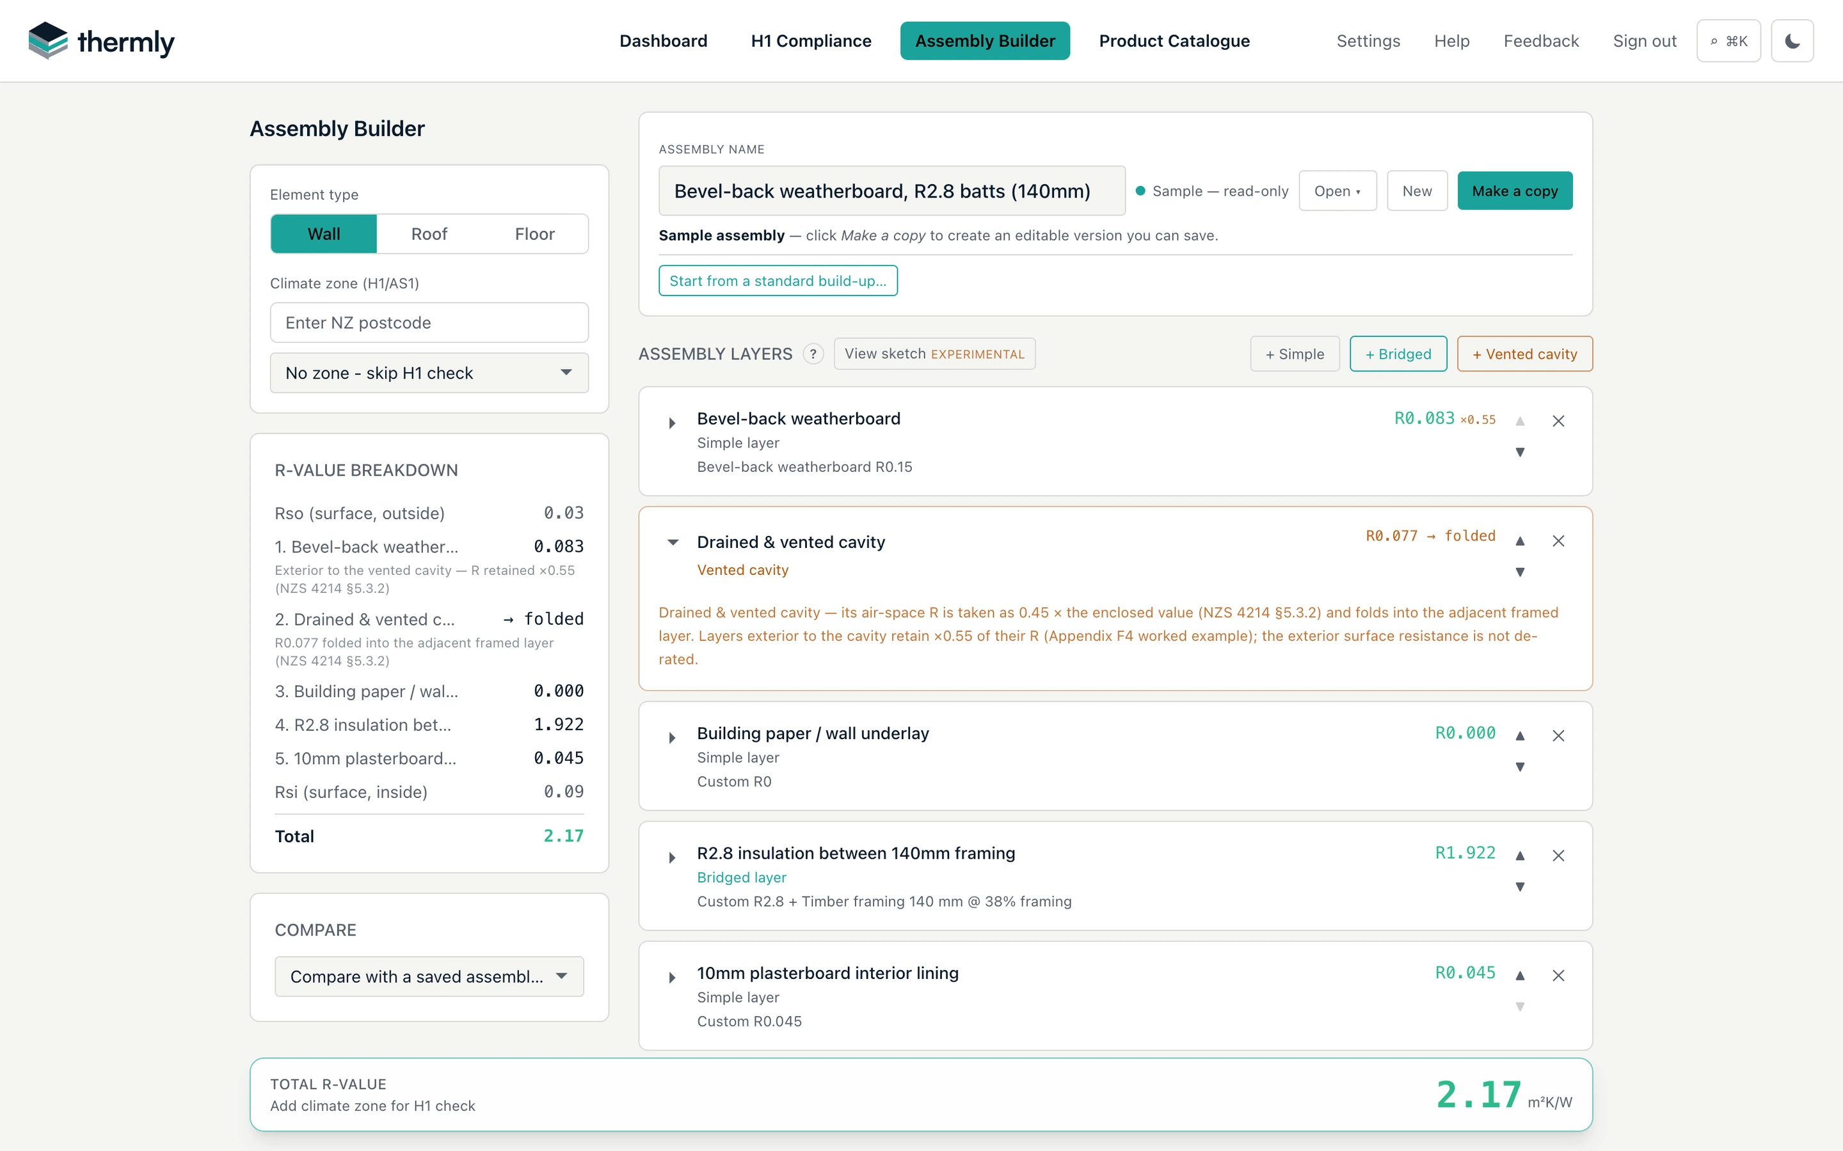
Task: Choose the Wall element type
Action: pos(324,233)
